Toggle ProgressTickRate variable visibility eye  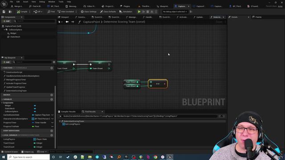coord(53,126)
